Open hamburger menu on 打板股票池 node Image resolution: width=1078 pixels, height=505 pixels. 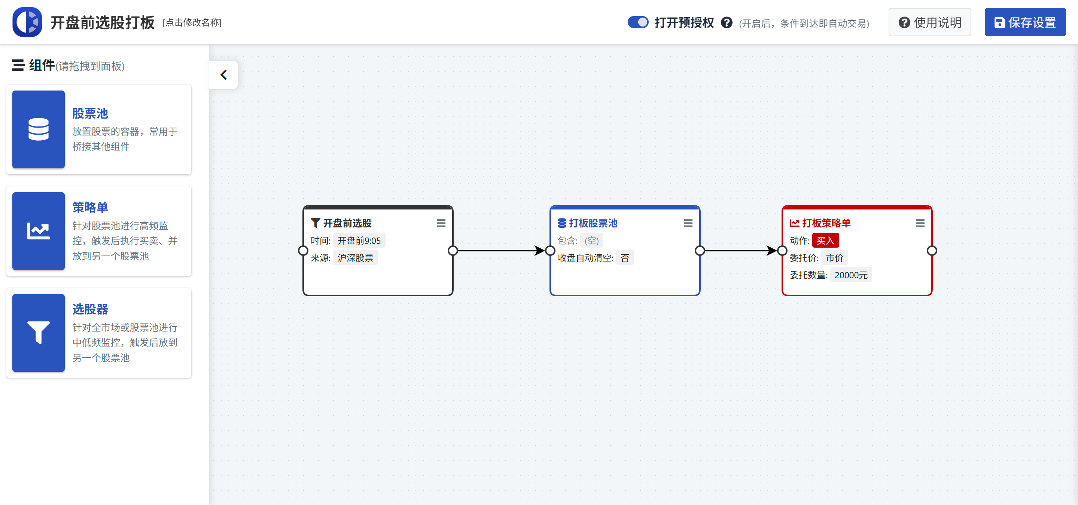coord(688,223)
